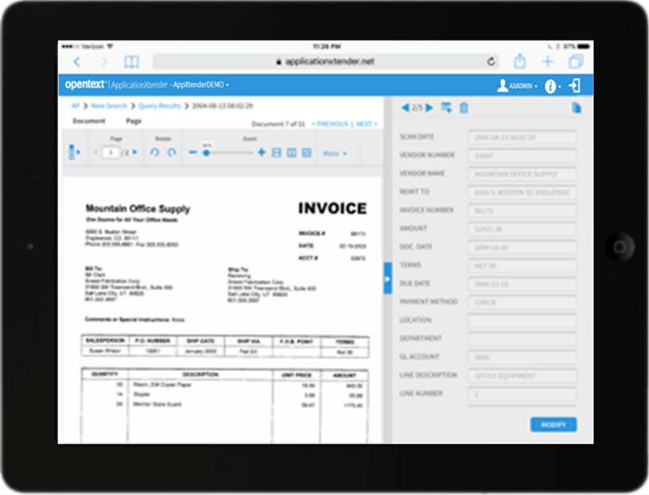Click the logout icon in header

(x=574, y=86)
